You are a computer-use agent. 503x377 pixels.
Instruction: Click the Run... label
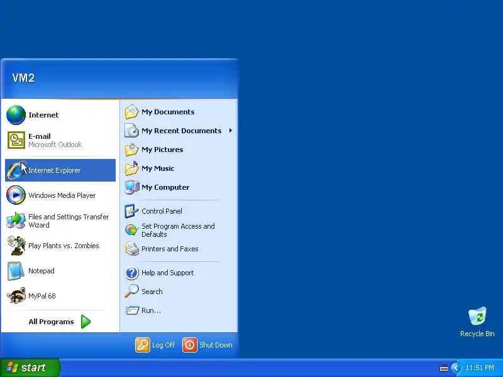tap(151, 310)
